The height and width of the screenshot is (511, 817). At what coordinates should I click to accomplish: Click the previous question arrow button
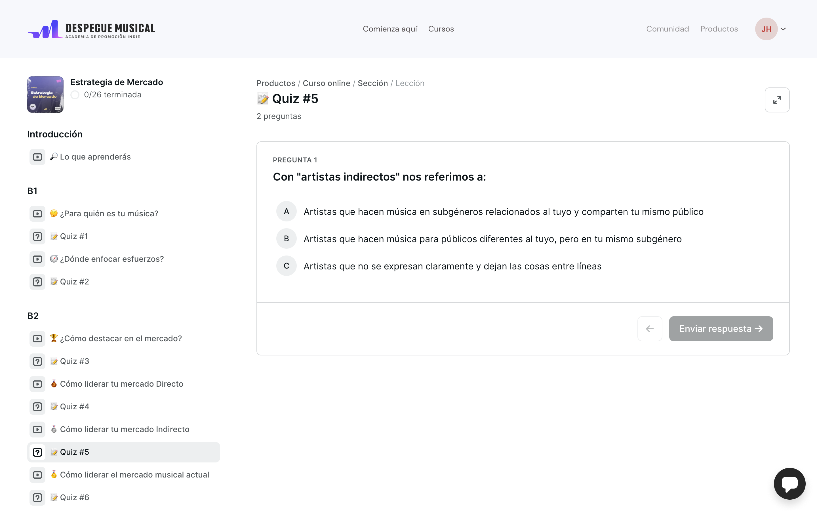click(x=650, y=328)
